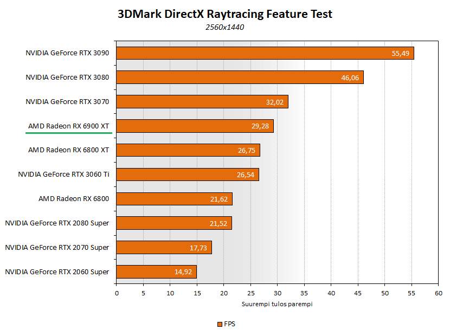
Task: Click the bar value '55,49'
Action: pos(400,53)
